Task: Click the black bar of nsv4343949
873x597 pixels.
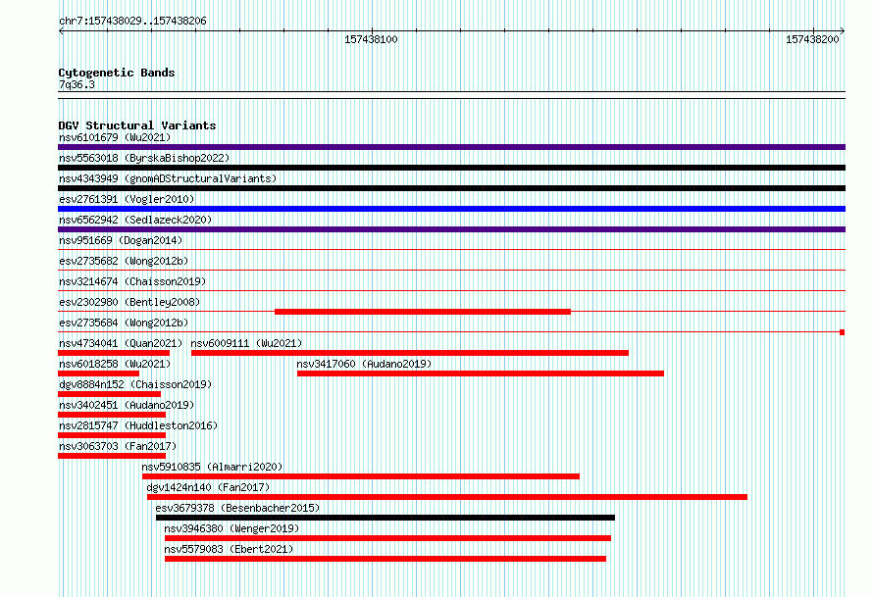Action: pos(451,188)
